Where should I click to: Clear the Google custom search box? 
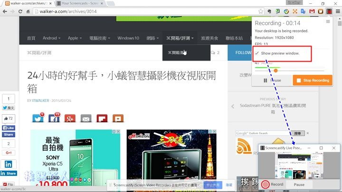(x=307, y=133)
